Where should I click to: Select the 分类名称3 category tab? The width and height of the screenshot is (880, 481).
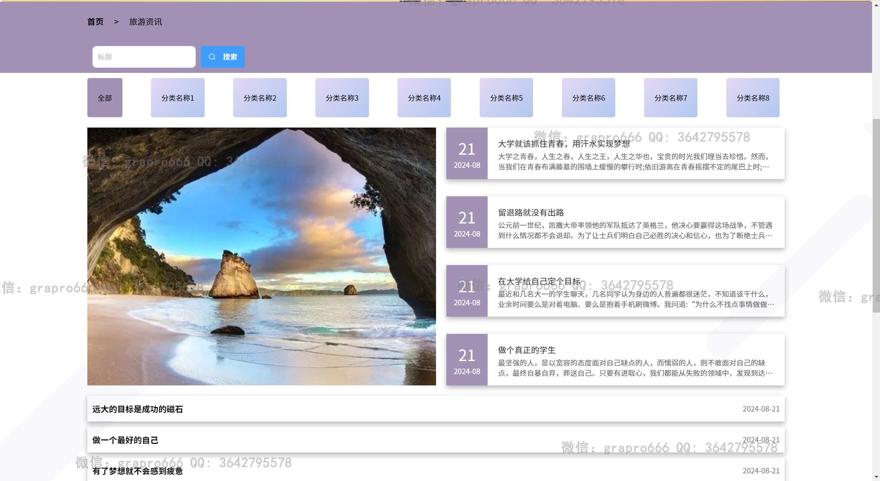point(342,98)
